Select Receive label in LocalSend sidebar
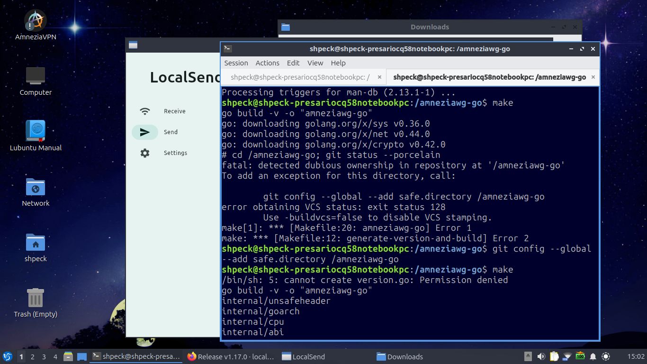The image size is (647, 364). 175,111
